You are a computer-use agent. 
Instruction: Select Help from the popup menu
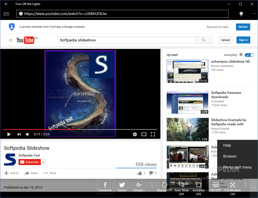[237, 145]
